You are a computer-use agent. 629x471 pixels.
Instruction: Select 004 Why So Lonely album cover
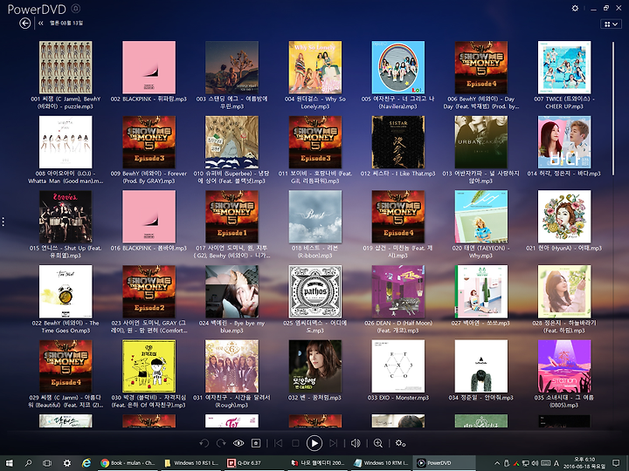(x=315, y=67)
